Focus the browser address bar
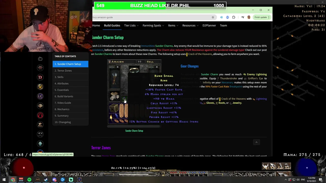Viewport: 326px width, 183px height. tap(153, 17)
